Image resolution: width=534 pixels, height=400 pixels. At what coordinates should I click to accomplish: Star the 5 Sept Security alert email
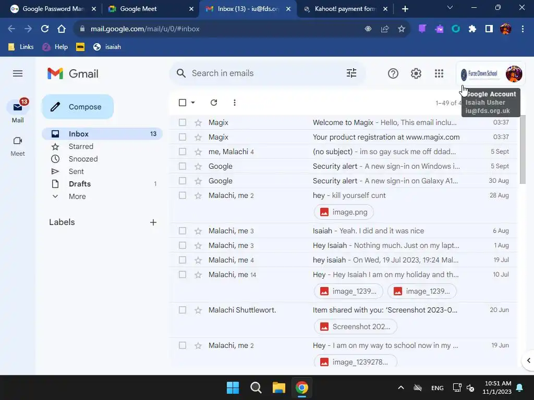coord(198,166)
